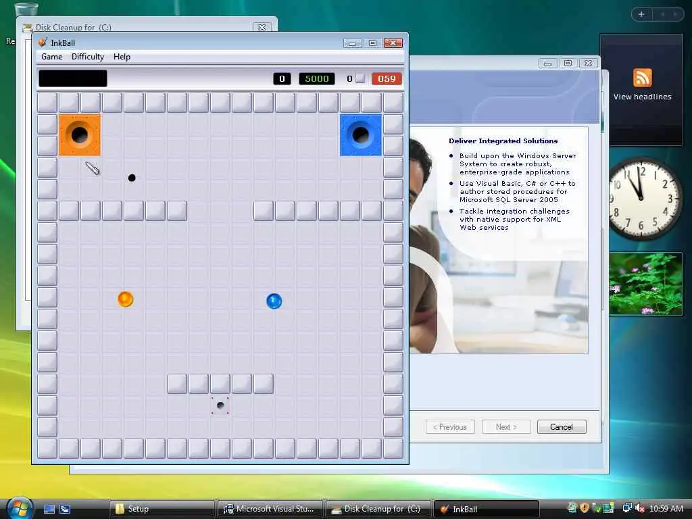The image size is (692, 519).
Task: Click the InkBall taskbar button
Action: (x=487, y=509)
